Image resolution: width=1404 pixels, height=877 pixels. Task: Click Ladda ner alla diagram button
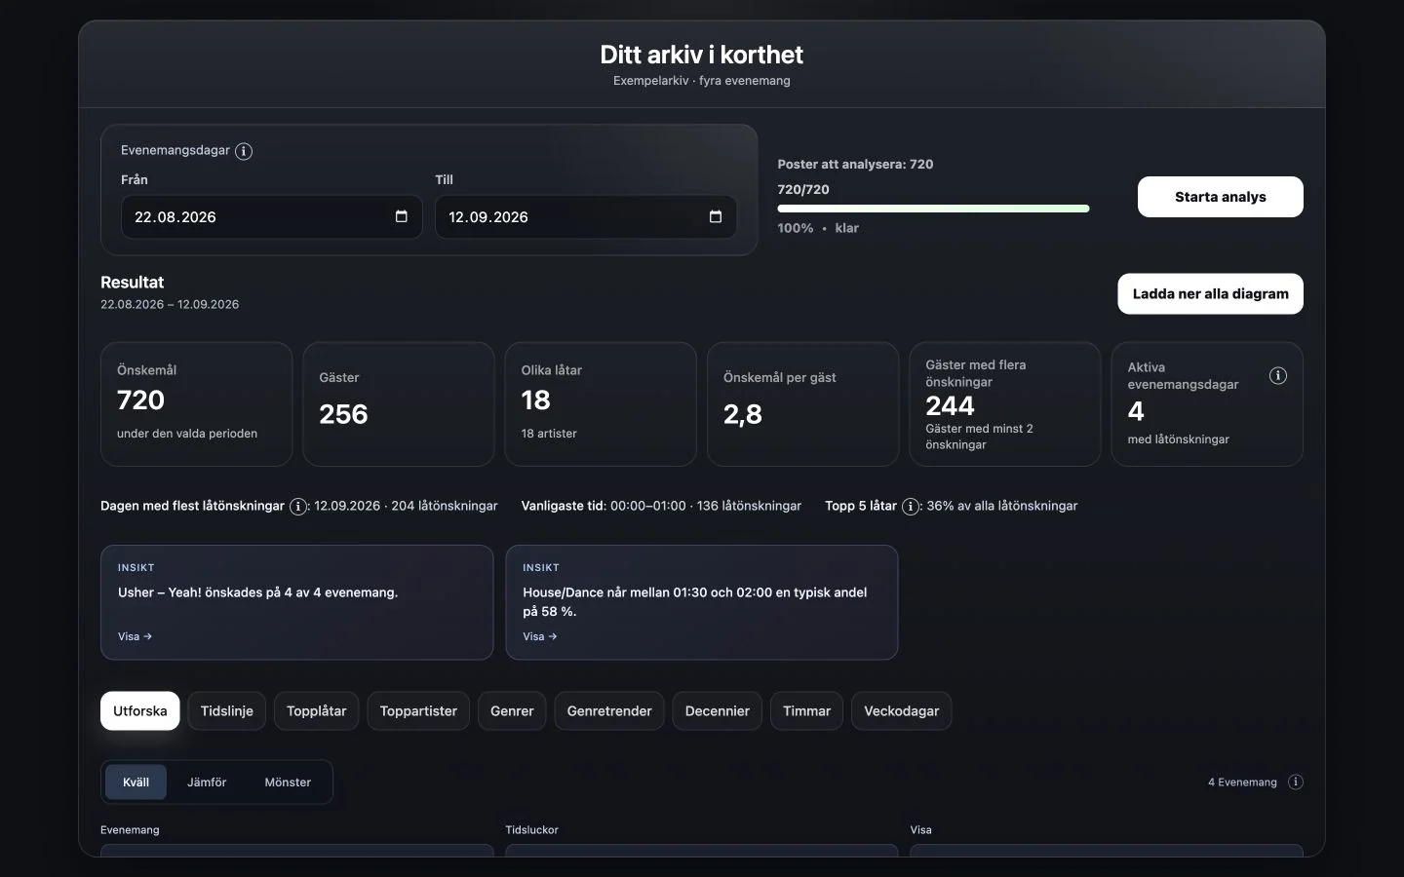(x=1210, y=294)
